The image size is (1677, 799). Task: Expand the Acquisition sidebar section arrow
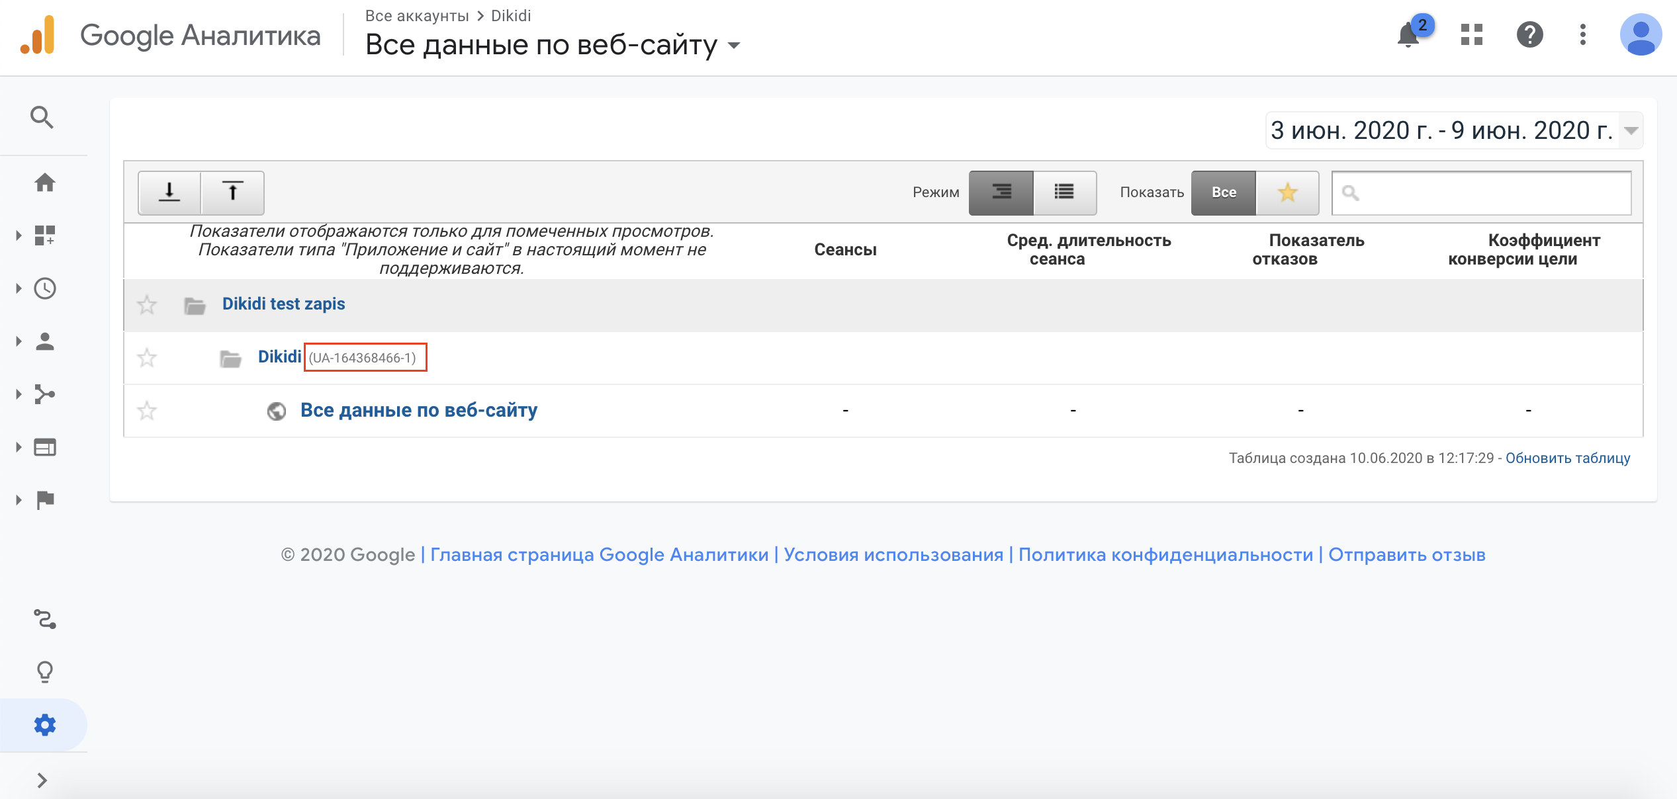(19, 394)
